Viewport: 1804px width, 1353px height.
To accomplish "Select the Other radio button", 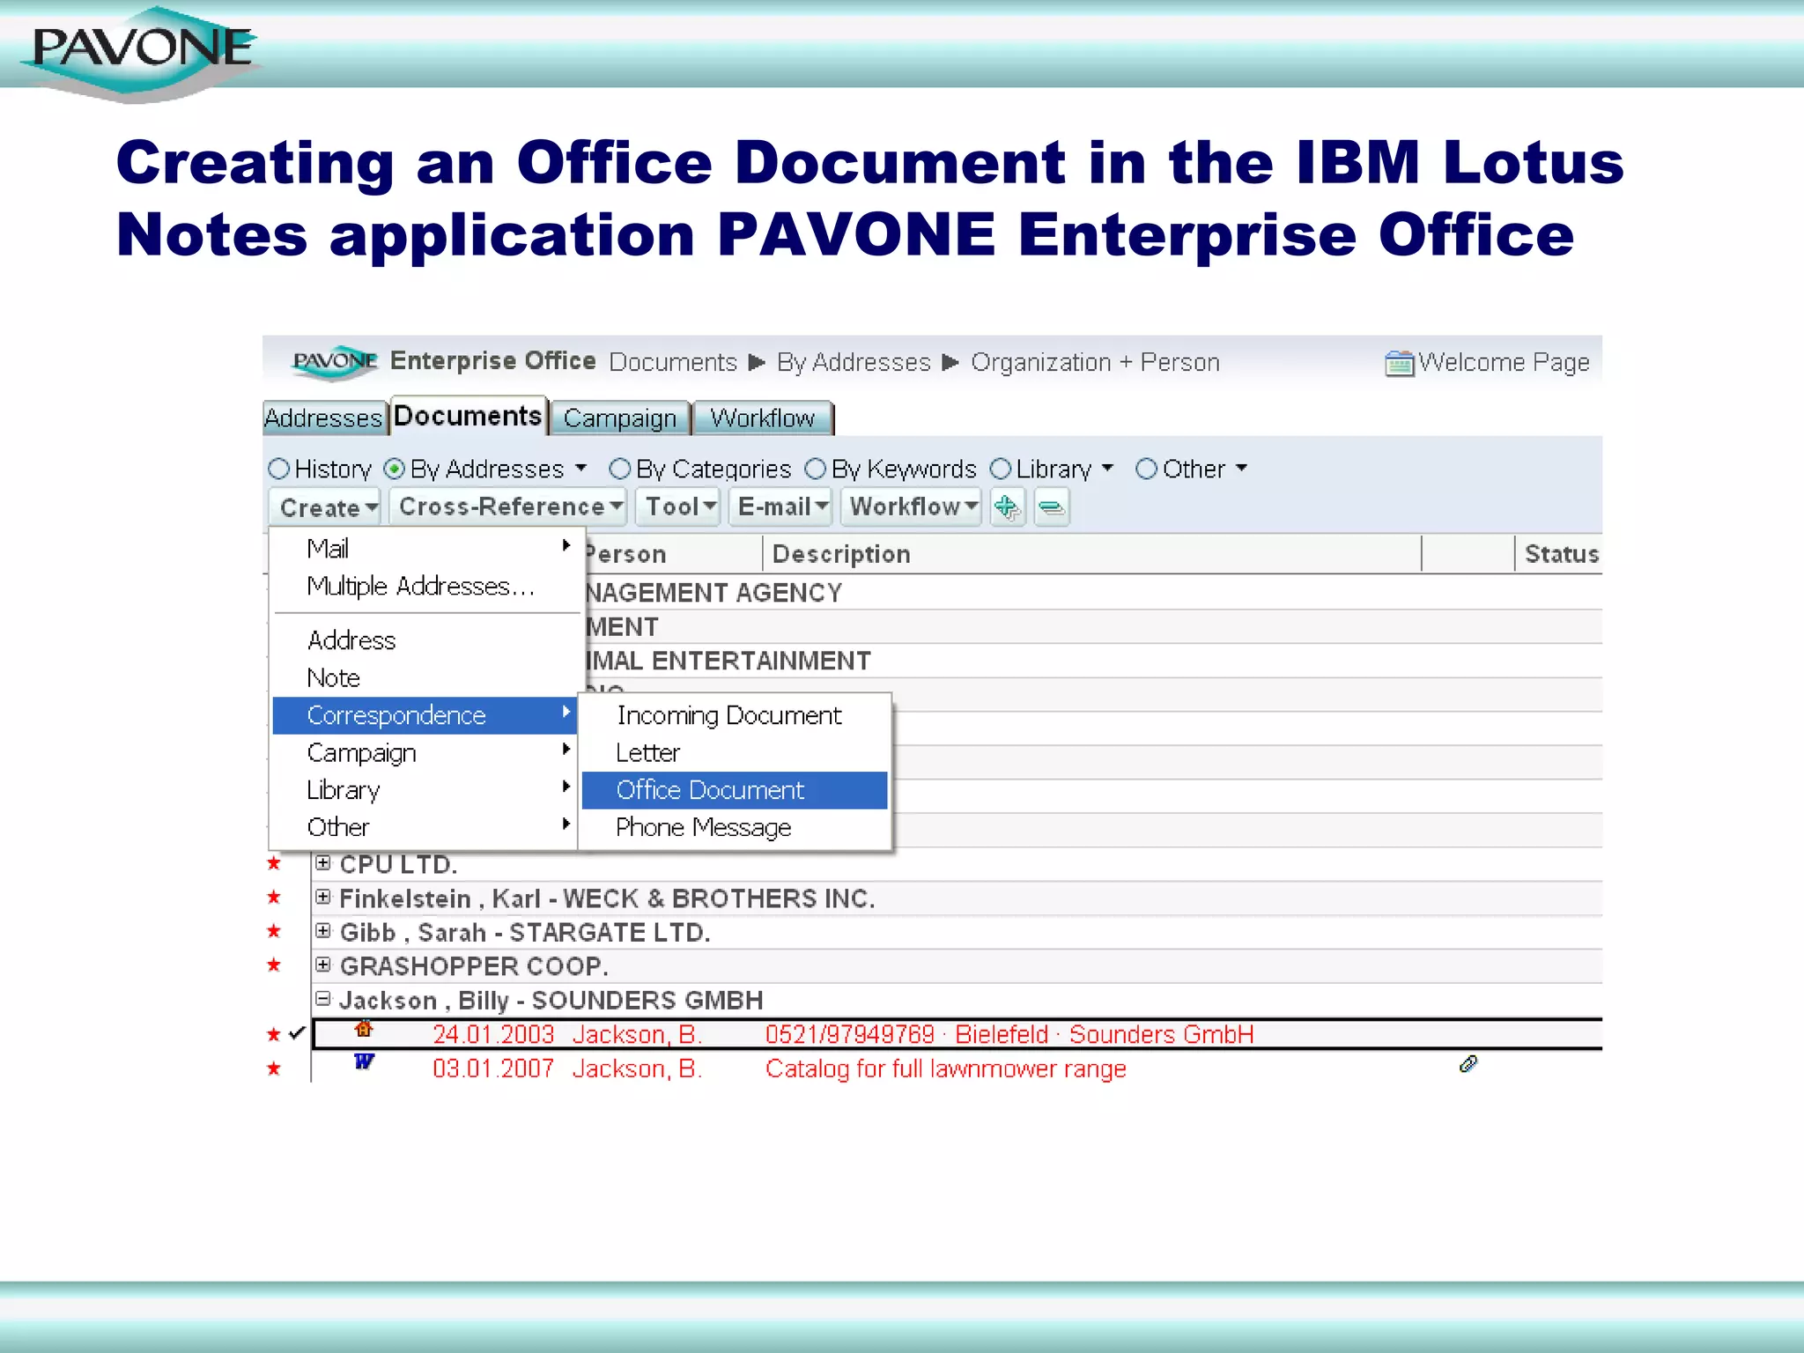I will tap(1146, 469).
